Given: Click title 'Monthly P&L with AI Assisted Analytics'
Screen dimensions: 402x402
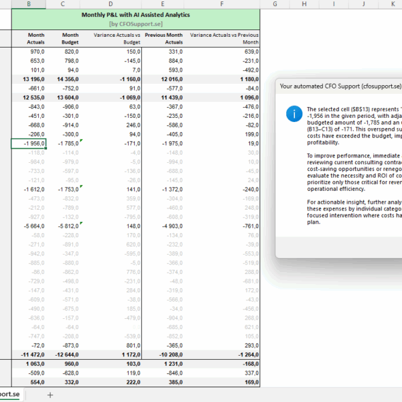Looking at the screenshot, I should 135,15.
